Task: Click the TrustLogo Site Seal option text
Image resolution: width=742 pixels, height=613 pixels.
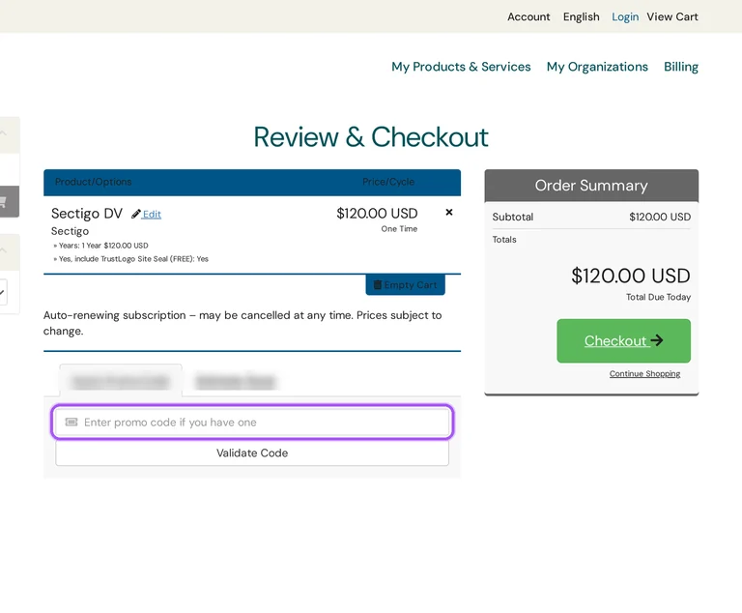Action: point(131,259)
